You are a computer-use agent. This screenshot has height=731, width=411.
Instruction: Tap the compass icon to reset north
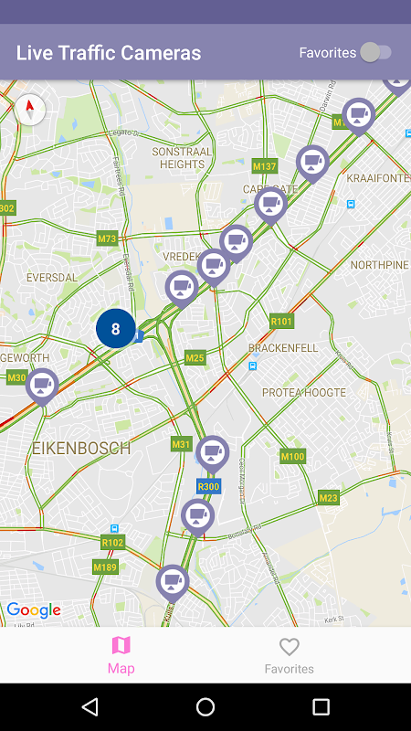30,111
